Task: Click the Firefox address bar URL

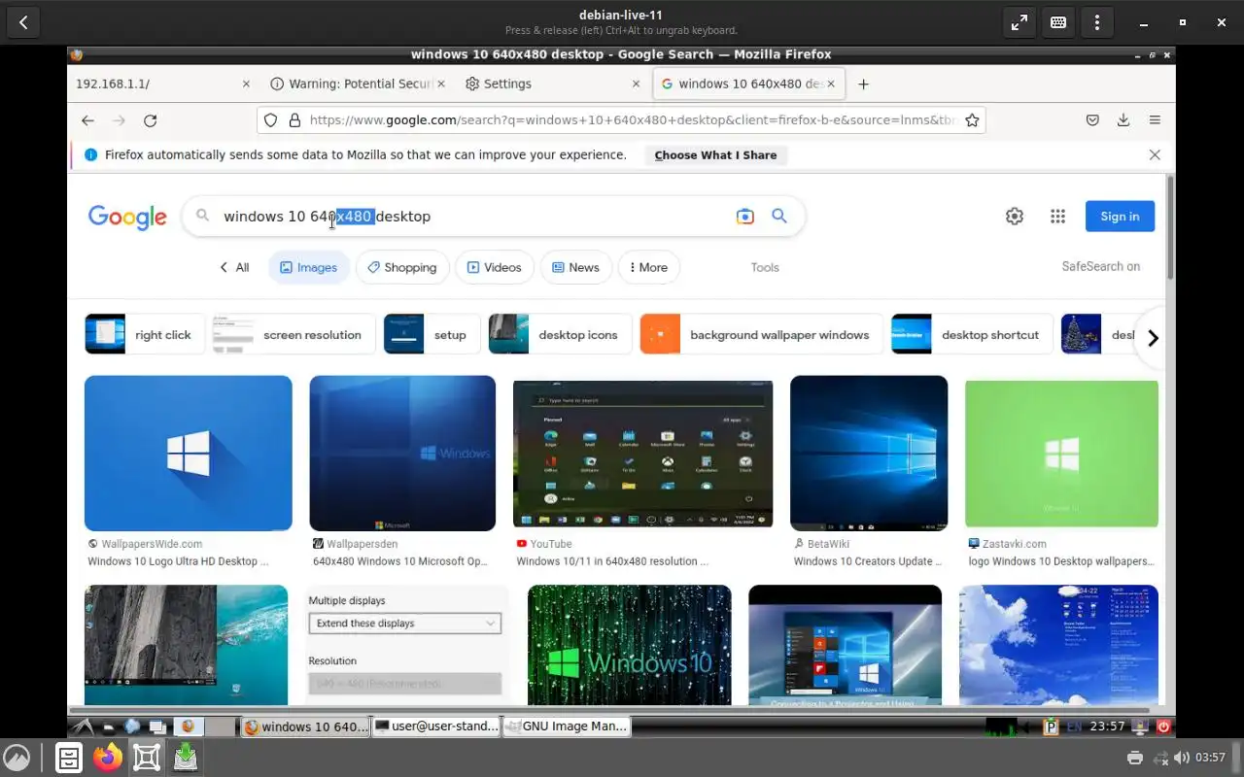Action: pos(632,120)
